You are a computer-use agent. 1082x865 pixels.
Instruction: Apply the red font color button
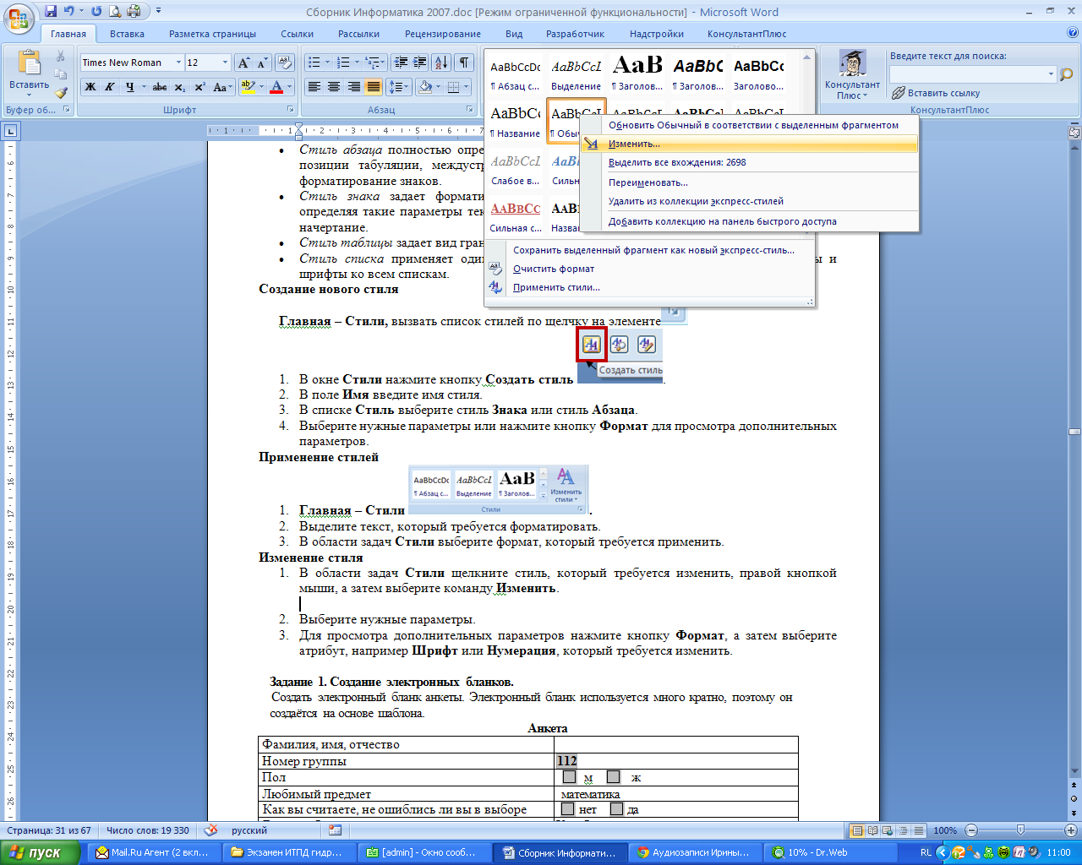pyautogui.click(x=276, y=87)
